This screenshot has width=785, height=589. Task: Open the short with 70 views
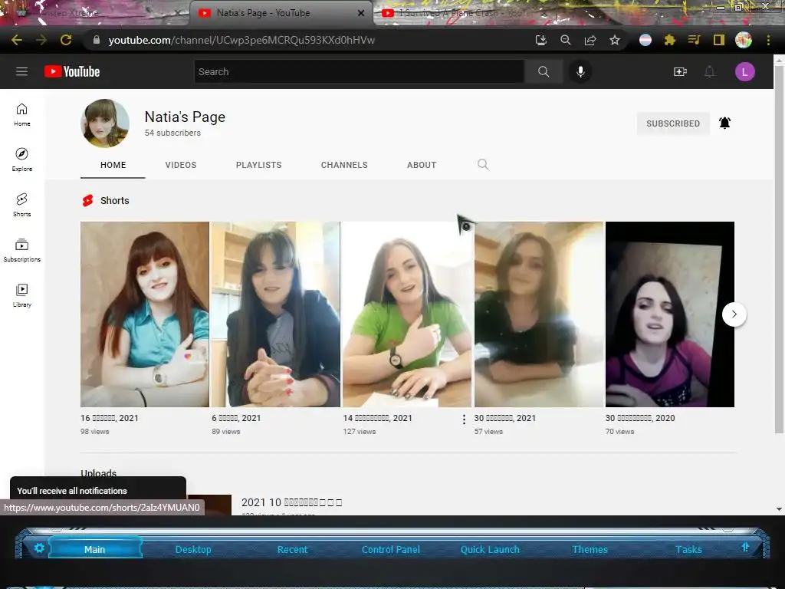point(670,314)
